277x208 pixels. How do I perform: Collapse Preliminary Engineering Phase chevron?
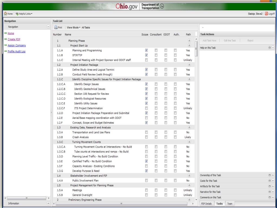point(189,200)
